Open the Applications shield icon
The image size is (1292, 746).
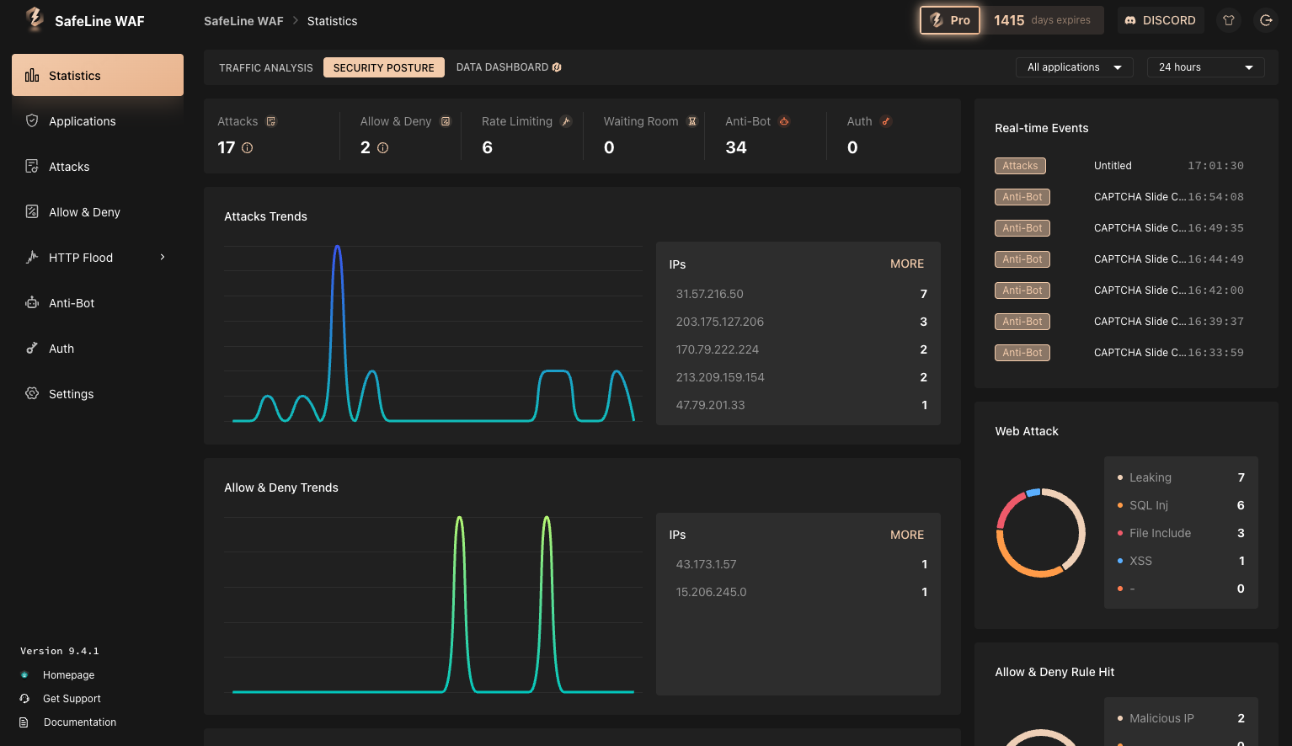point(32,120)
